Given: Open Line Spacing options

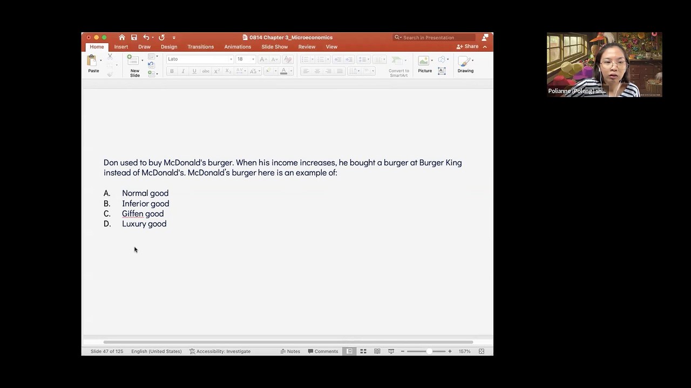Looking at the screenshot, I should (363, 59).
